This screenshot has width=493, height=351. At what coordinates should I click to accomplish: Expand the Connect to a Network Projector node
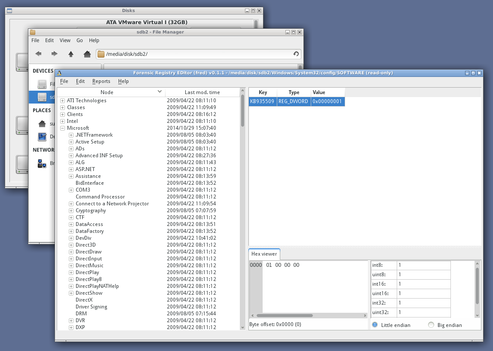point(71,204)
